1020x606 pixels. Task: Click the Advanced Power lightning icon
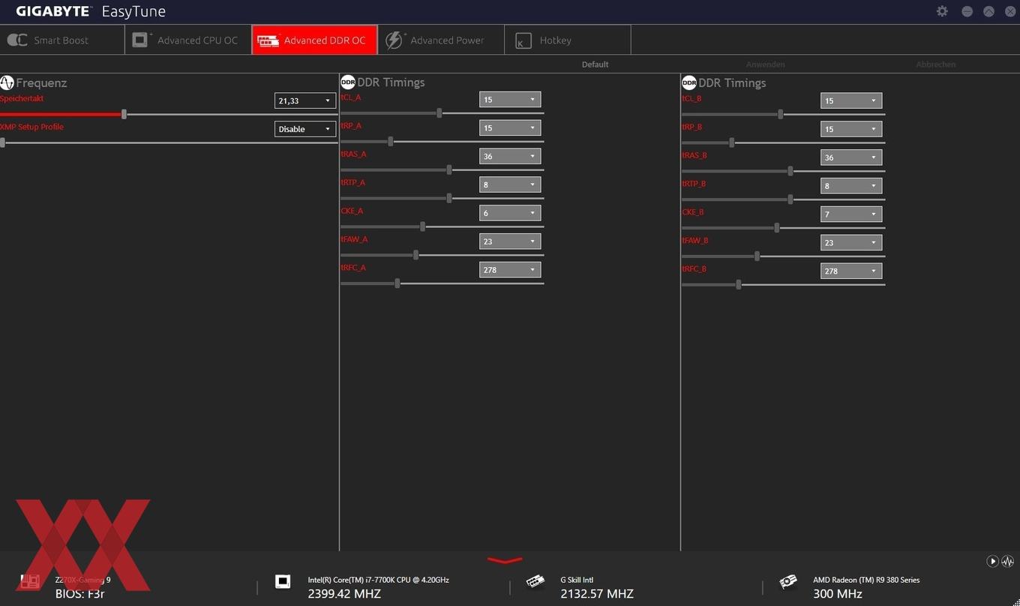point(394,40)
